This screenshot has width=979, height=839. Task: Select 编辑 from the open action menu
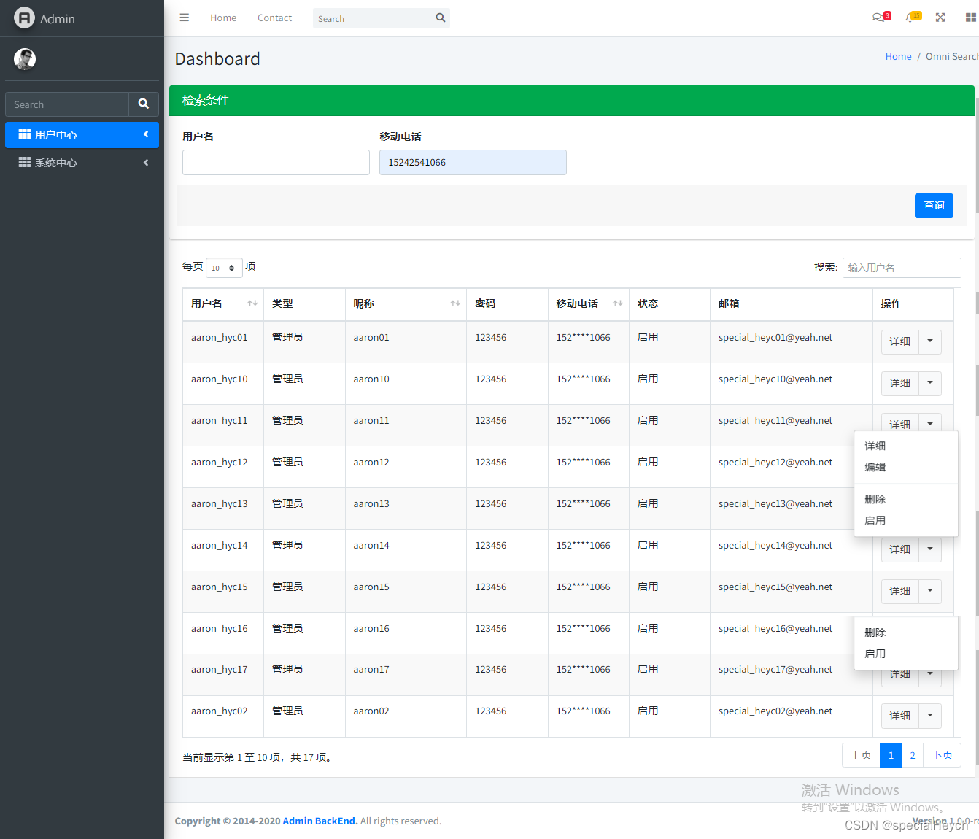tap(875, 467)
